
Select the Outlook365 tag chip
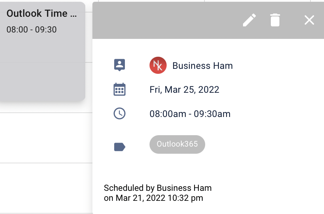point(177,144)
